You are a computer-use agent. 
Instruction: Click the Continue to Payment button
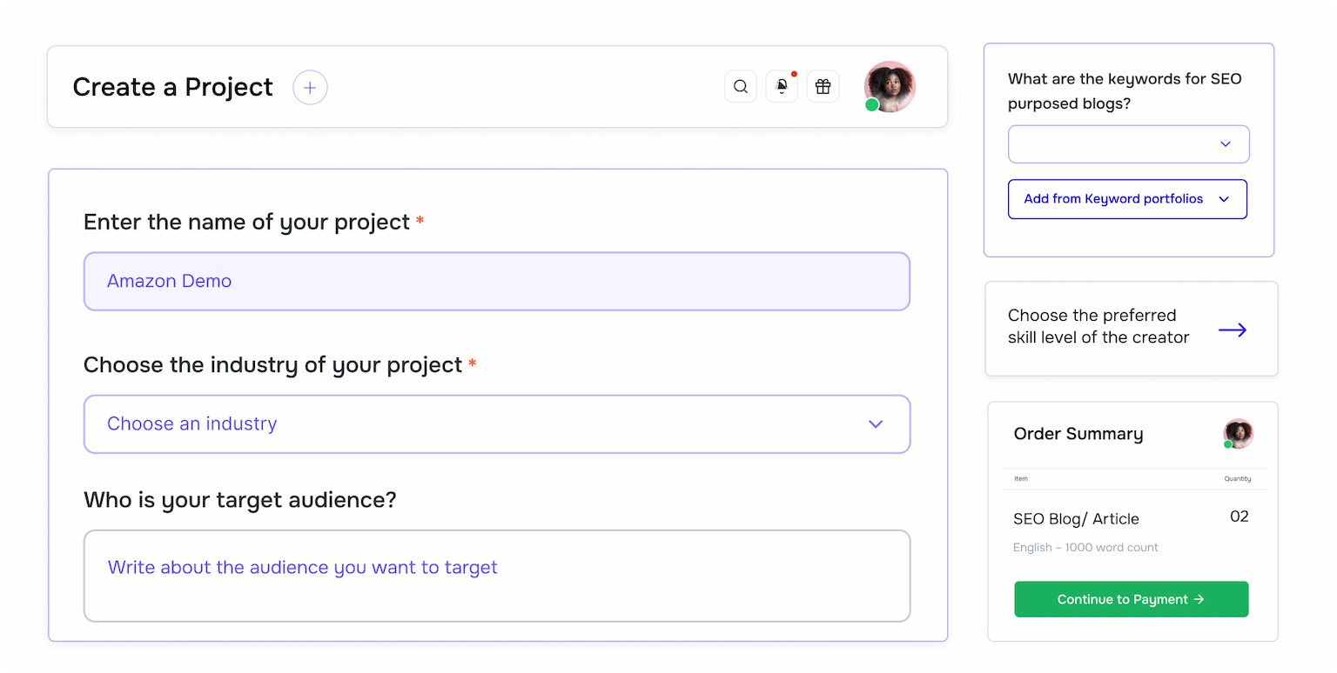pos(1131,599)
